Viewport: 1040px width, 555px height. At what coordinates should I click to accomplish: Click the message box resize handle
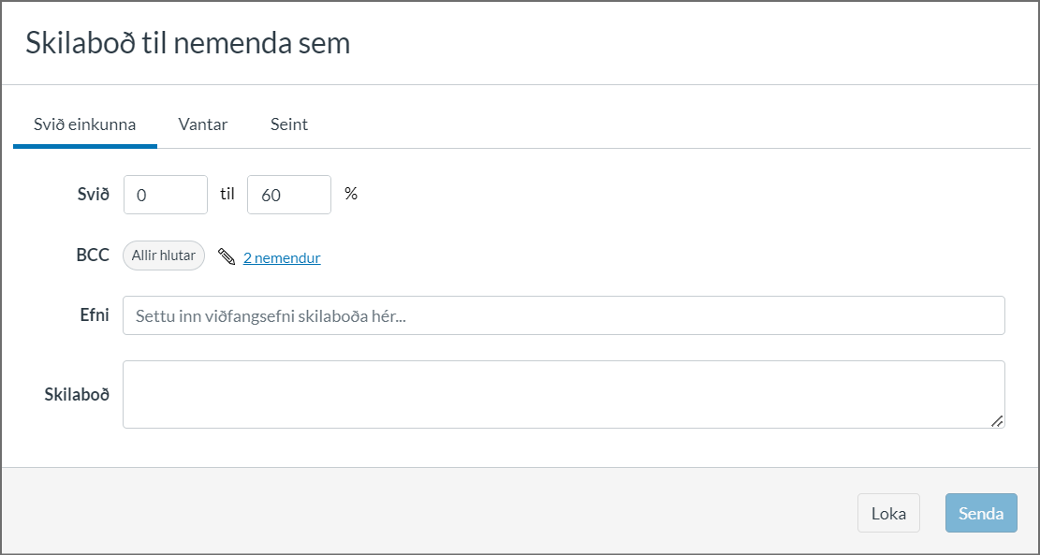point(998,421)
